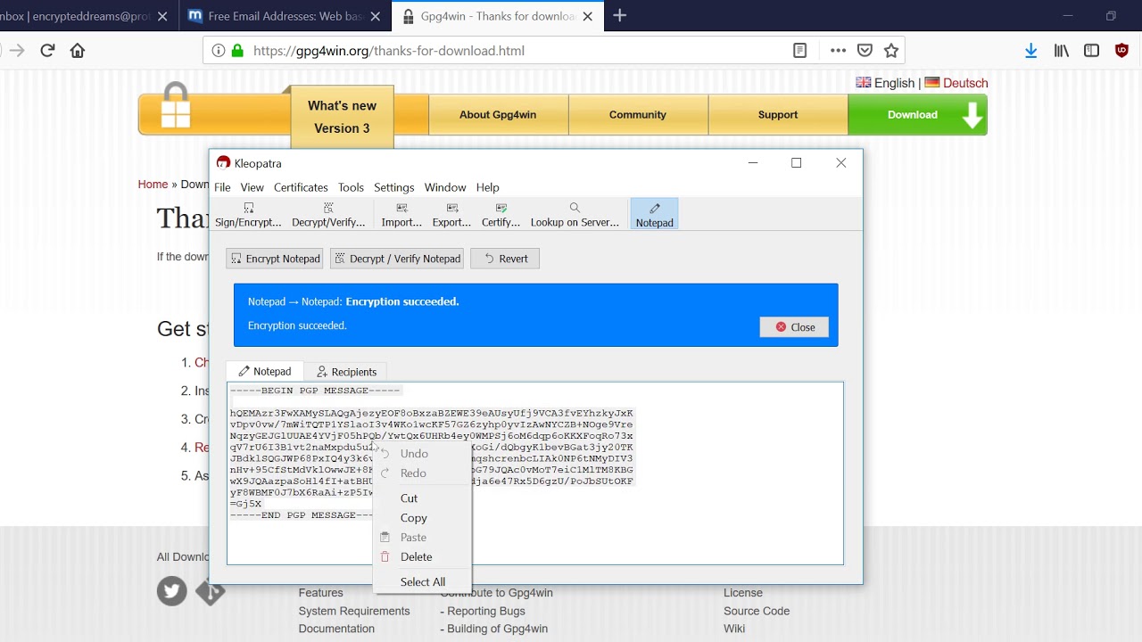This screenshot has width=1142, height=642.
Task: Open Twitter icon in page footer
Action: (x=172, y=591)
